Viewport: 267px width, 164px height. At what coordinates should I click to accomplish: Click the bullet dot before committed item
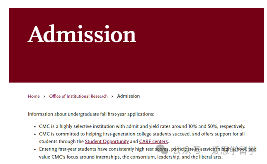click(35, 135)
